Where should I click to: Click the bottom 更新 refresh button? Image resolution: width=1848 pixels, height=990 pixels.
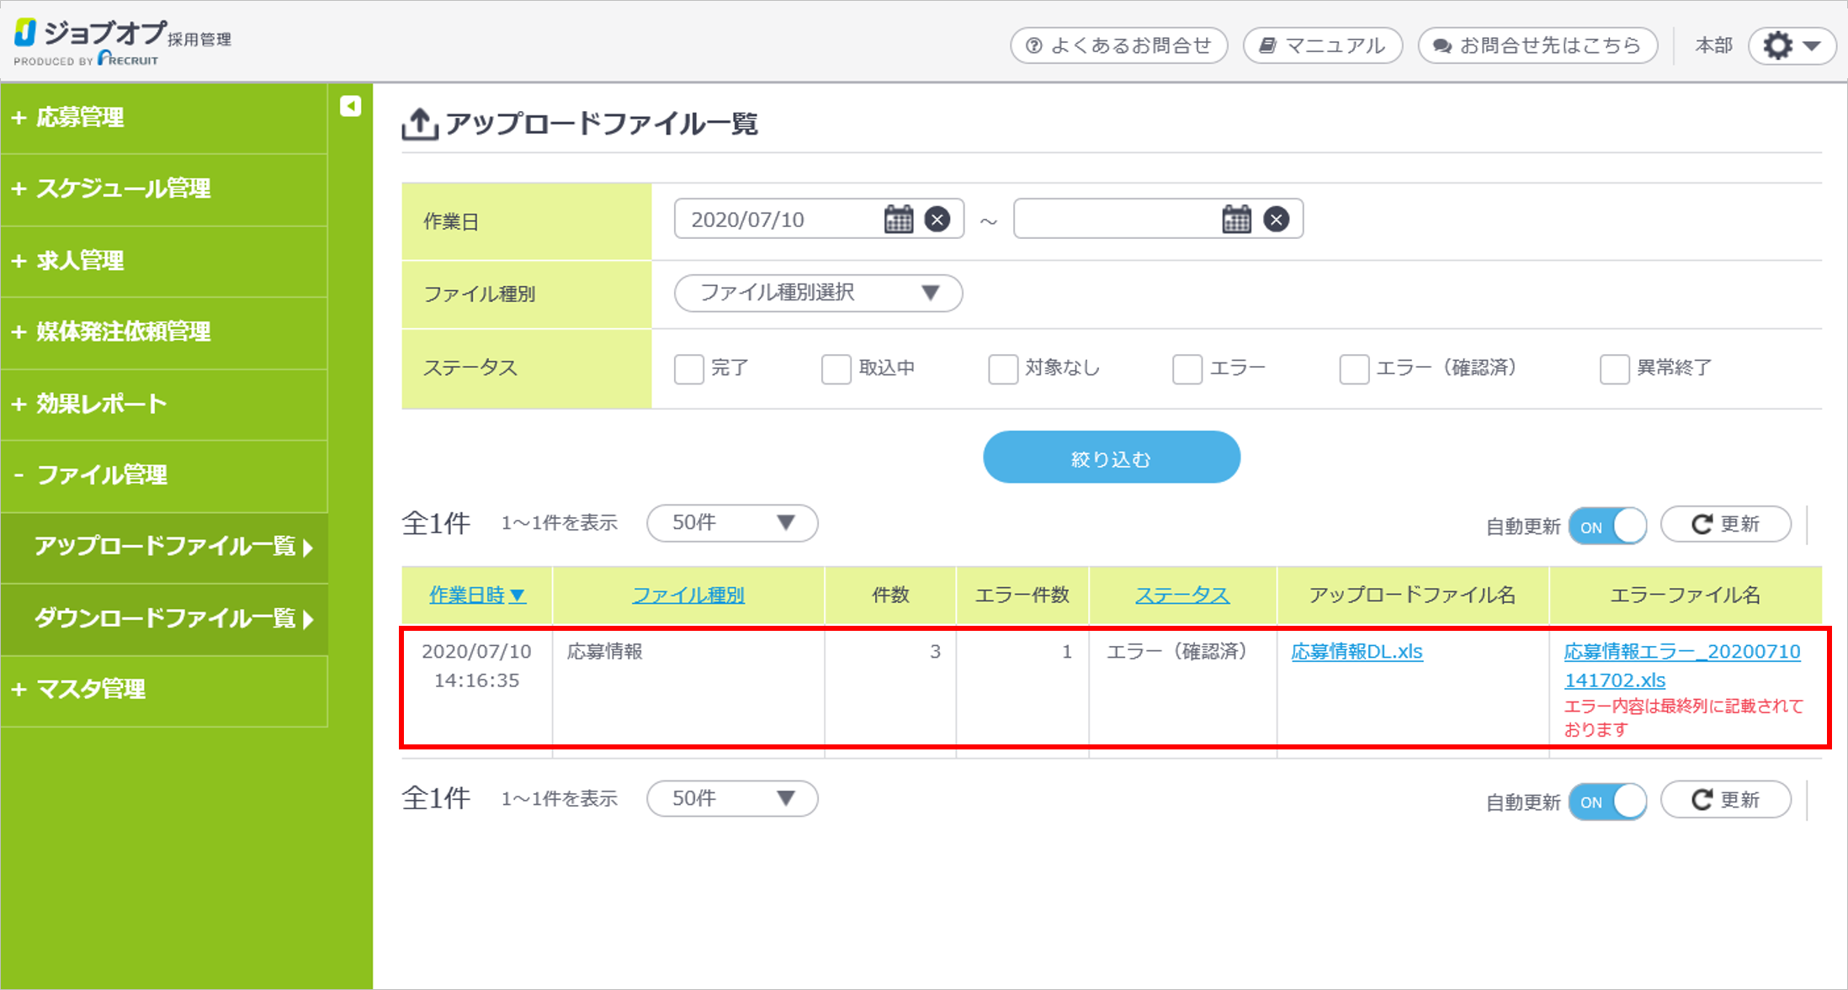pos(1725,800)
